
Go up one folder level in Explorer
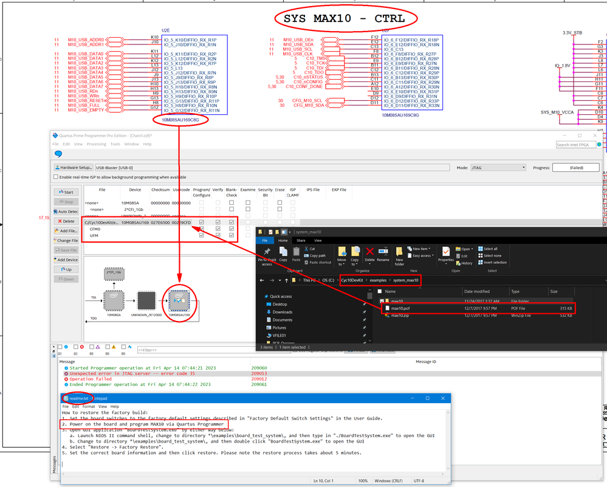point(286,280)
